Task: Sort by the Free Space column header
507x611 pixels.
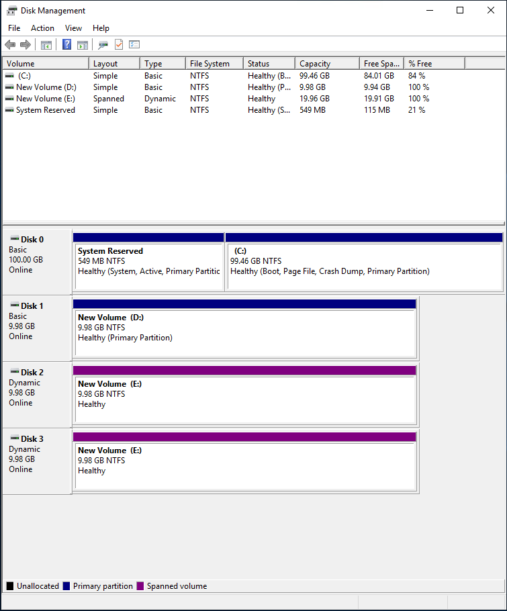Action: coord(381,64)
